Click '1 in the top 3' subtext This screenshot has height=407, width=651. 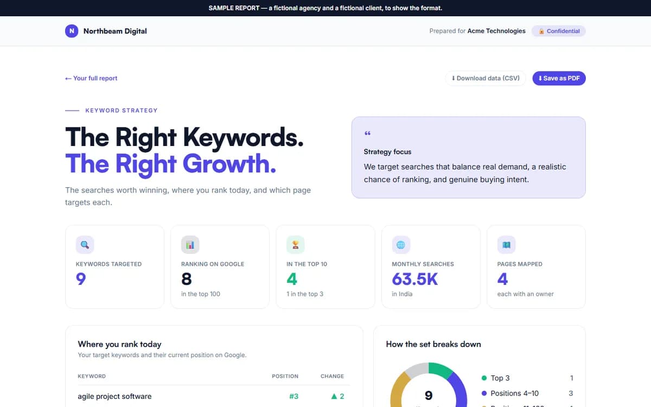[305, 294]
